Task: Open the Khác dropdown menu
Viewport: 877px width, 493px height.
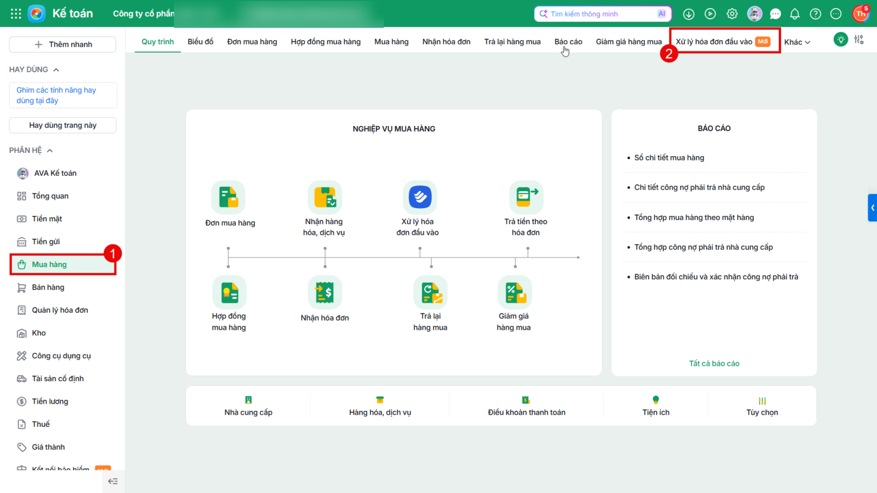Action: coord(797,42)
